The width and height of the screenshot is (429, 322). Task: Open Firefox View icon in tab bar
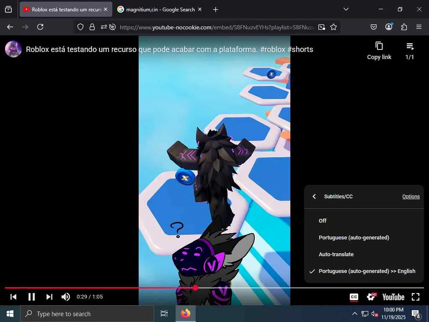point(8,9)
